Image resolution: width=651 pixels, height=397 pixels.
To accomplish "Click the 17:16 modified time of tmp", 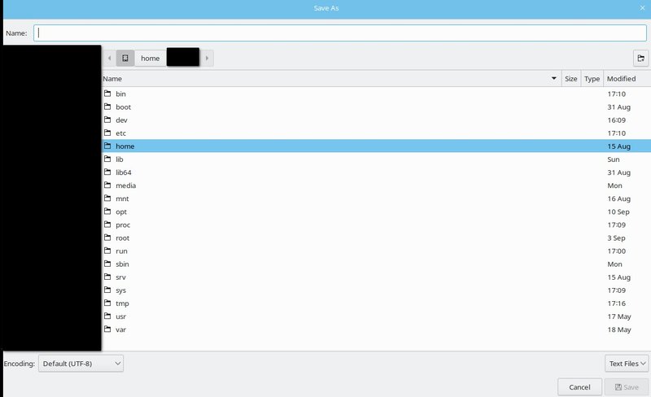I will pyautogui.click(x=617, y=303).
